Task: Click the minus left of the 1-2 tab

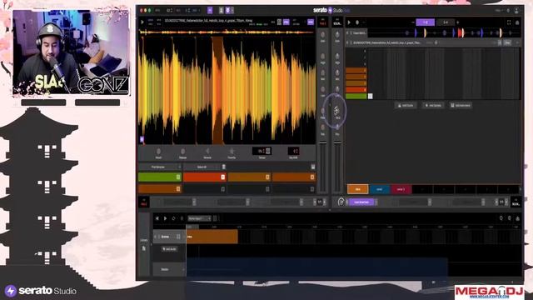Action: point(413,22)
